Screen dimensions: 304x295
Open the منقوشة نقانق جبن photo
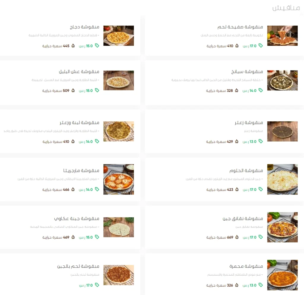[282, 227]
